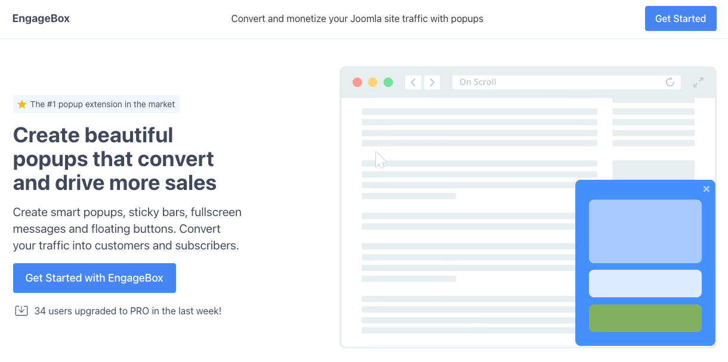Click the Joomla site traffic tagline text
Screen dimensions: 728x362
[x=357, y=18]
